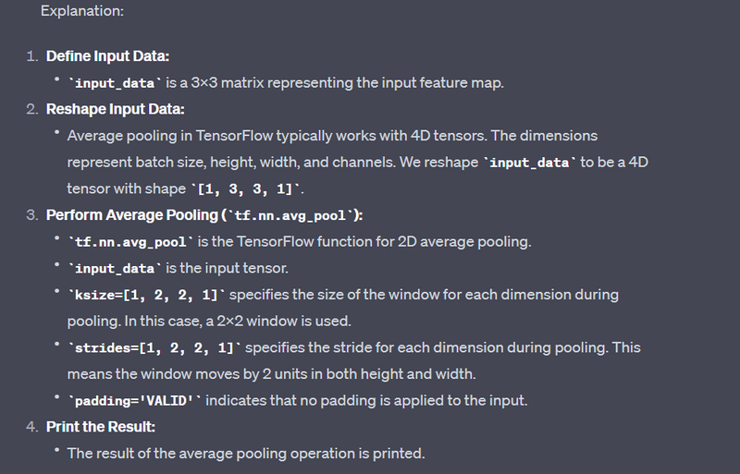Click 'TensorFlow function for 2D average pooling' text
Screen dimensions: 740x474
click(x=384, y=241)
